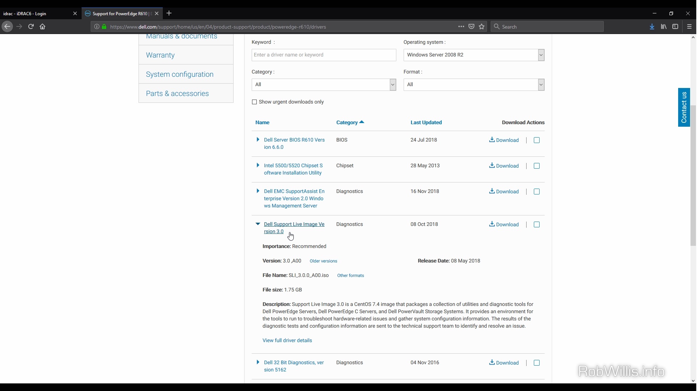
Task: Tick checkbox for Dell Server BIOS R610
Action: (537, 140)
